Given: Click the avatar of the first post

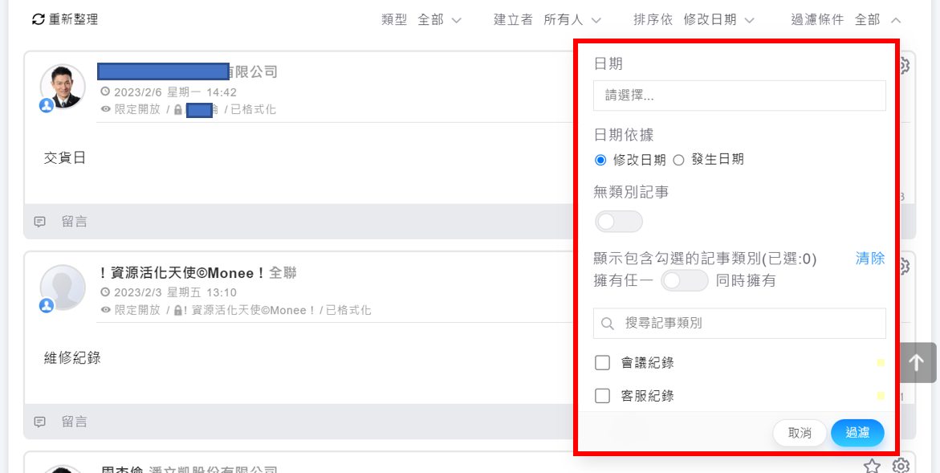Looking at the screenshot, I should [x=63, y=87].
